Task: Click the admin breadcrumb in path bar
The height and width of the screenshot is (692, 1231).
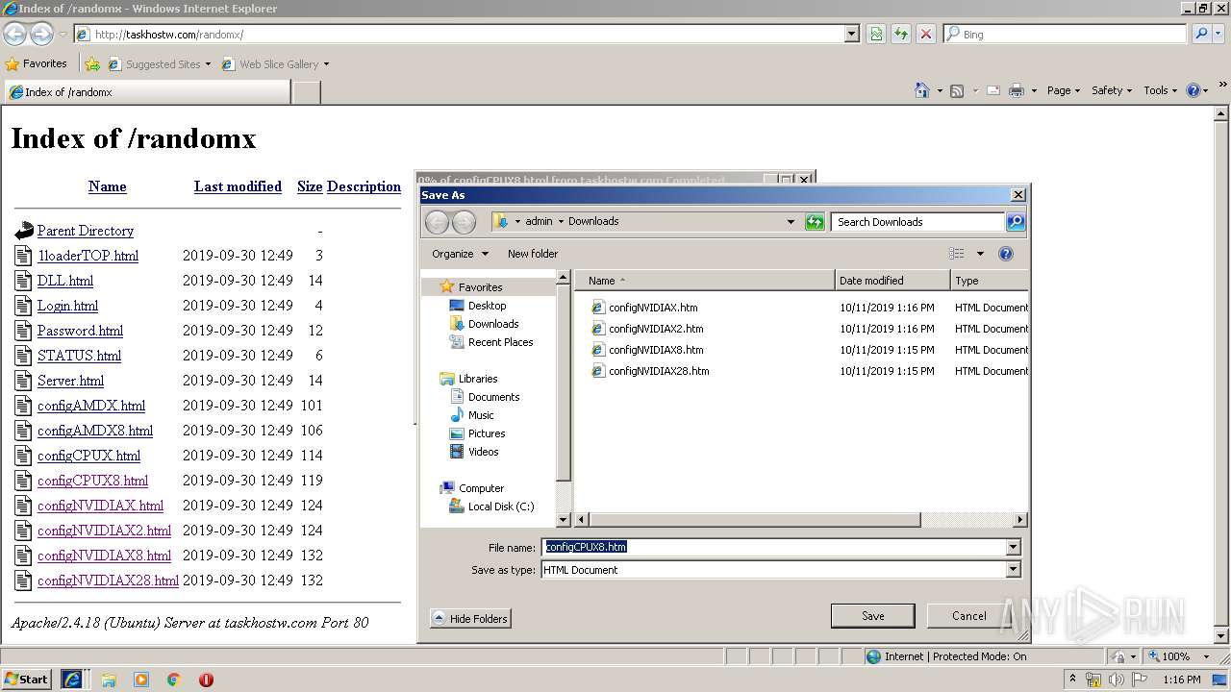Action: click(x=539, y=221)
